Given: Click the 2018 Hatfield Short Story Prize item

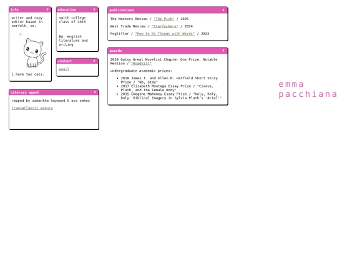Looking at the screenshot, I should tap(169, 80).
